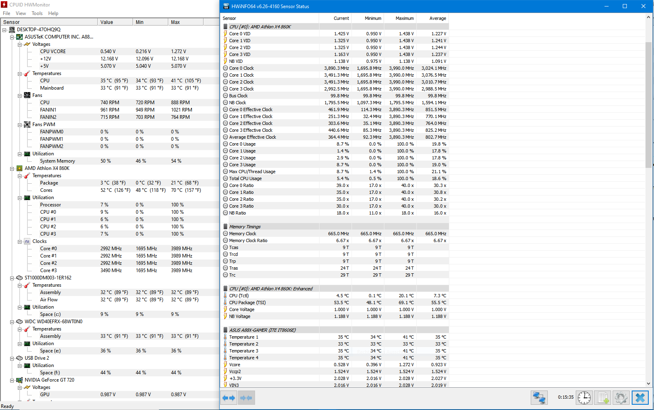Click the lightning icon beside Vcore row
The height and width of the screenshot is (410, 654).
(225, 365)
